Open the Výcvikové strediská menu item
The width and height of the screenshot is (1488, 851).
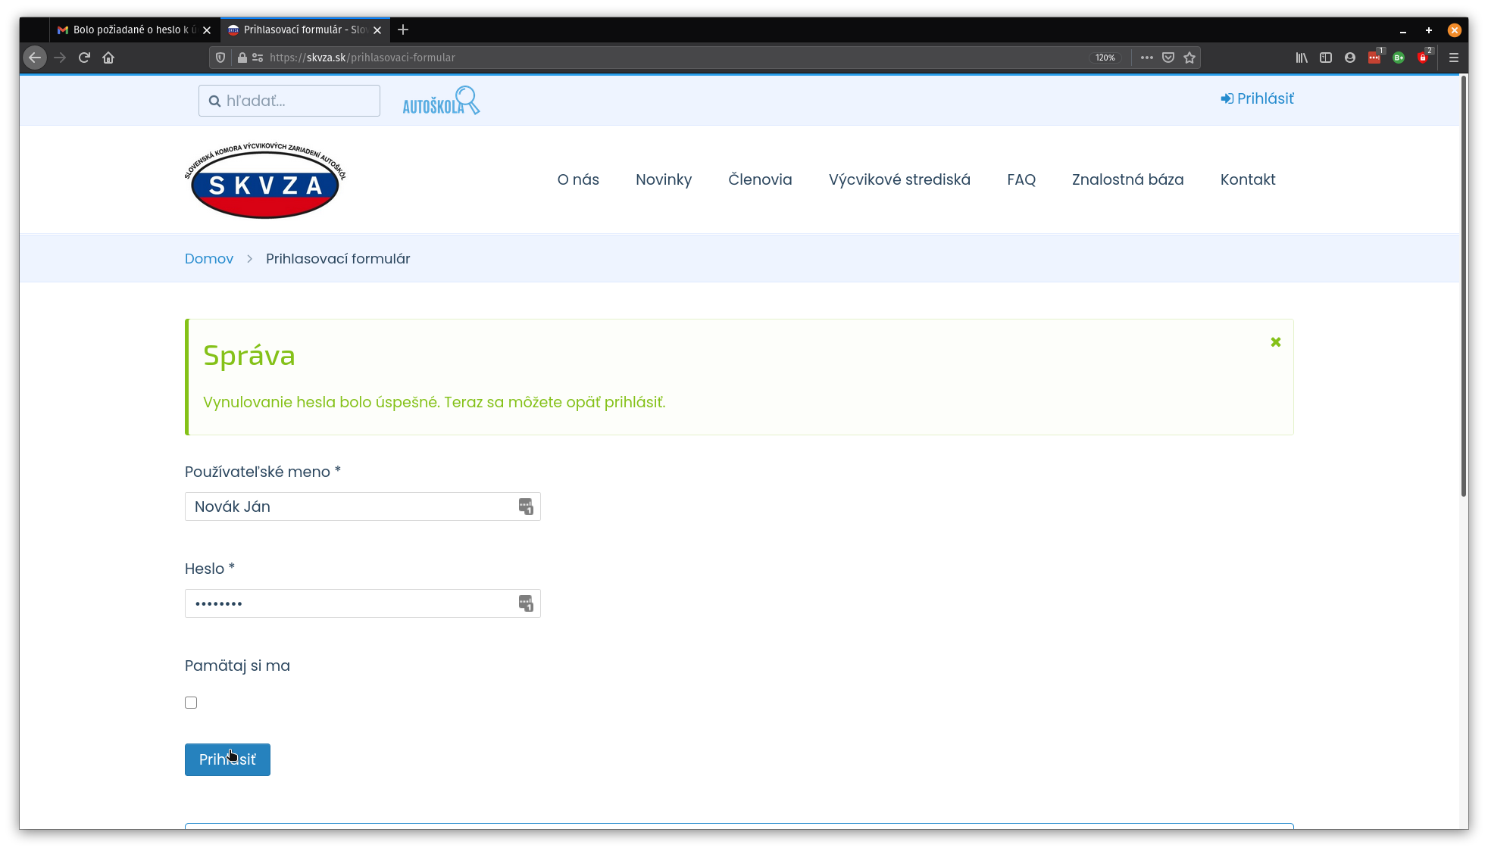(x=899, y=179)
